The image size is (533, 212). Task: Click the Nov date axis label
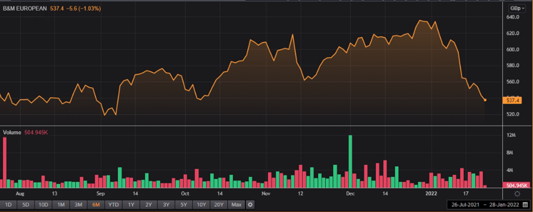click(266, 194)
